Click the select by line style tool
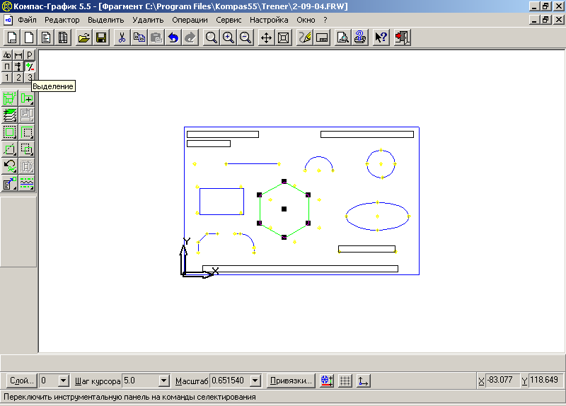Viewport: 566px width, 406px height. coord(27,183)
